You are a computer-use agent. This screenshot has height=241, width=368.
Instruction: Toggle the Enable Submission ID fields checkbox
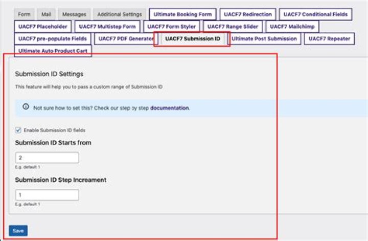(18, 130)
